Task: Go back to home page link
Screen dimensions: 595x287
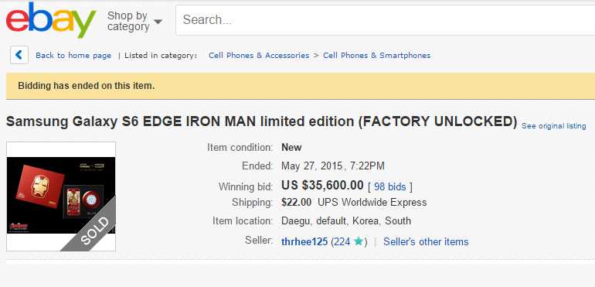Action: [x=73, y=56]
